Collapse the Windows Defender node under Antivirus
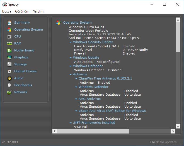The width and height of the screenshot is (184, 146). [x=76, y=87]
